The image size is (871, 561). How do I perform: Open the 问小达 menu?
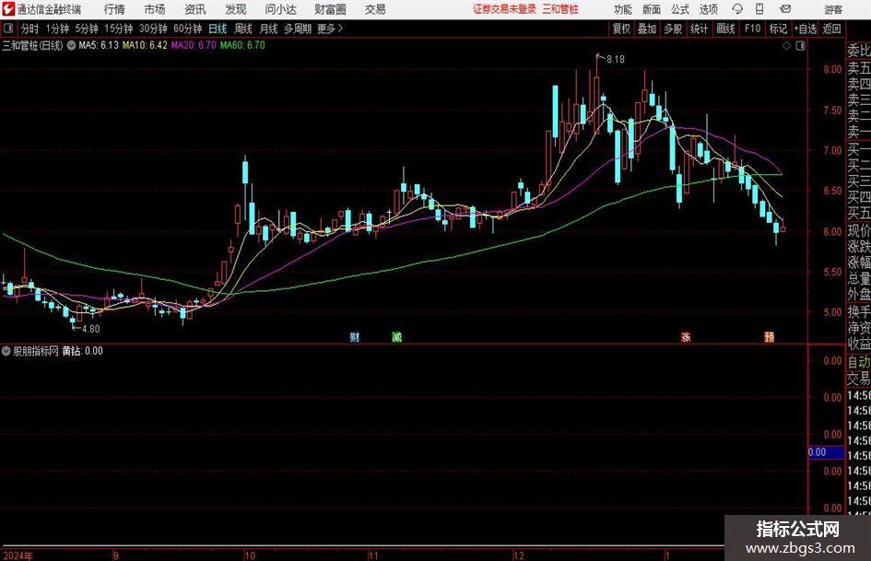coord(280,9)
